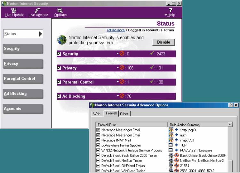Select the 'Default Block WinCrash Trojan' row text
The height and width of the screenshot is (173, 240).
pos(124,170)
